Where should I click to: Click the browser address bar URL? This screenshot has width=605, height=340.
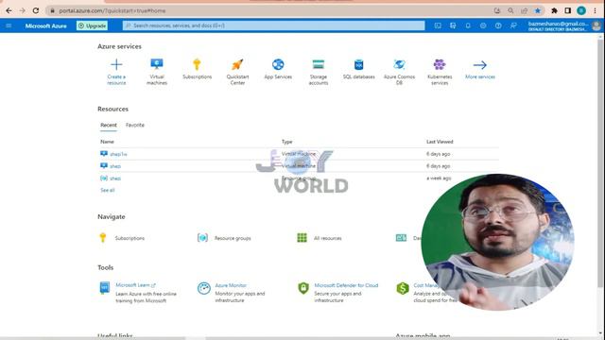point(112,10)
